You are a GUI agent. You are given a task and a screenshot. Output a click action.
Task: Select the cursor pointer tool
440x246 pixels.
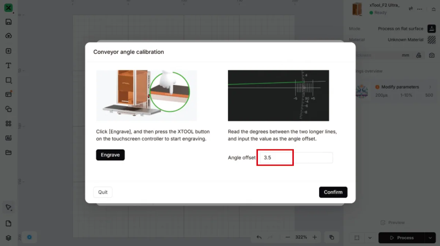[8, 208]
